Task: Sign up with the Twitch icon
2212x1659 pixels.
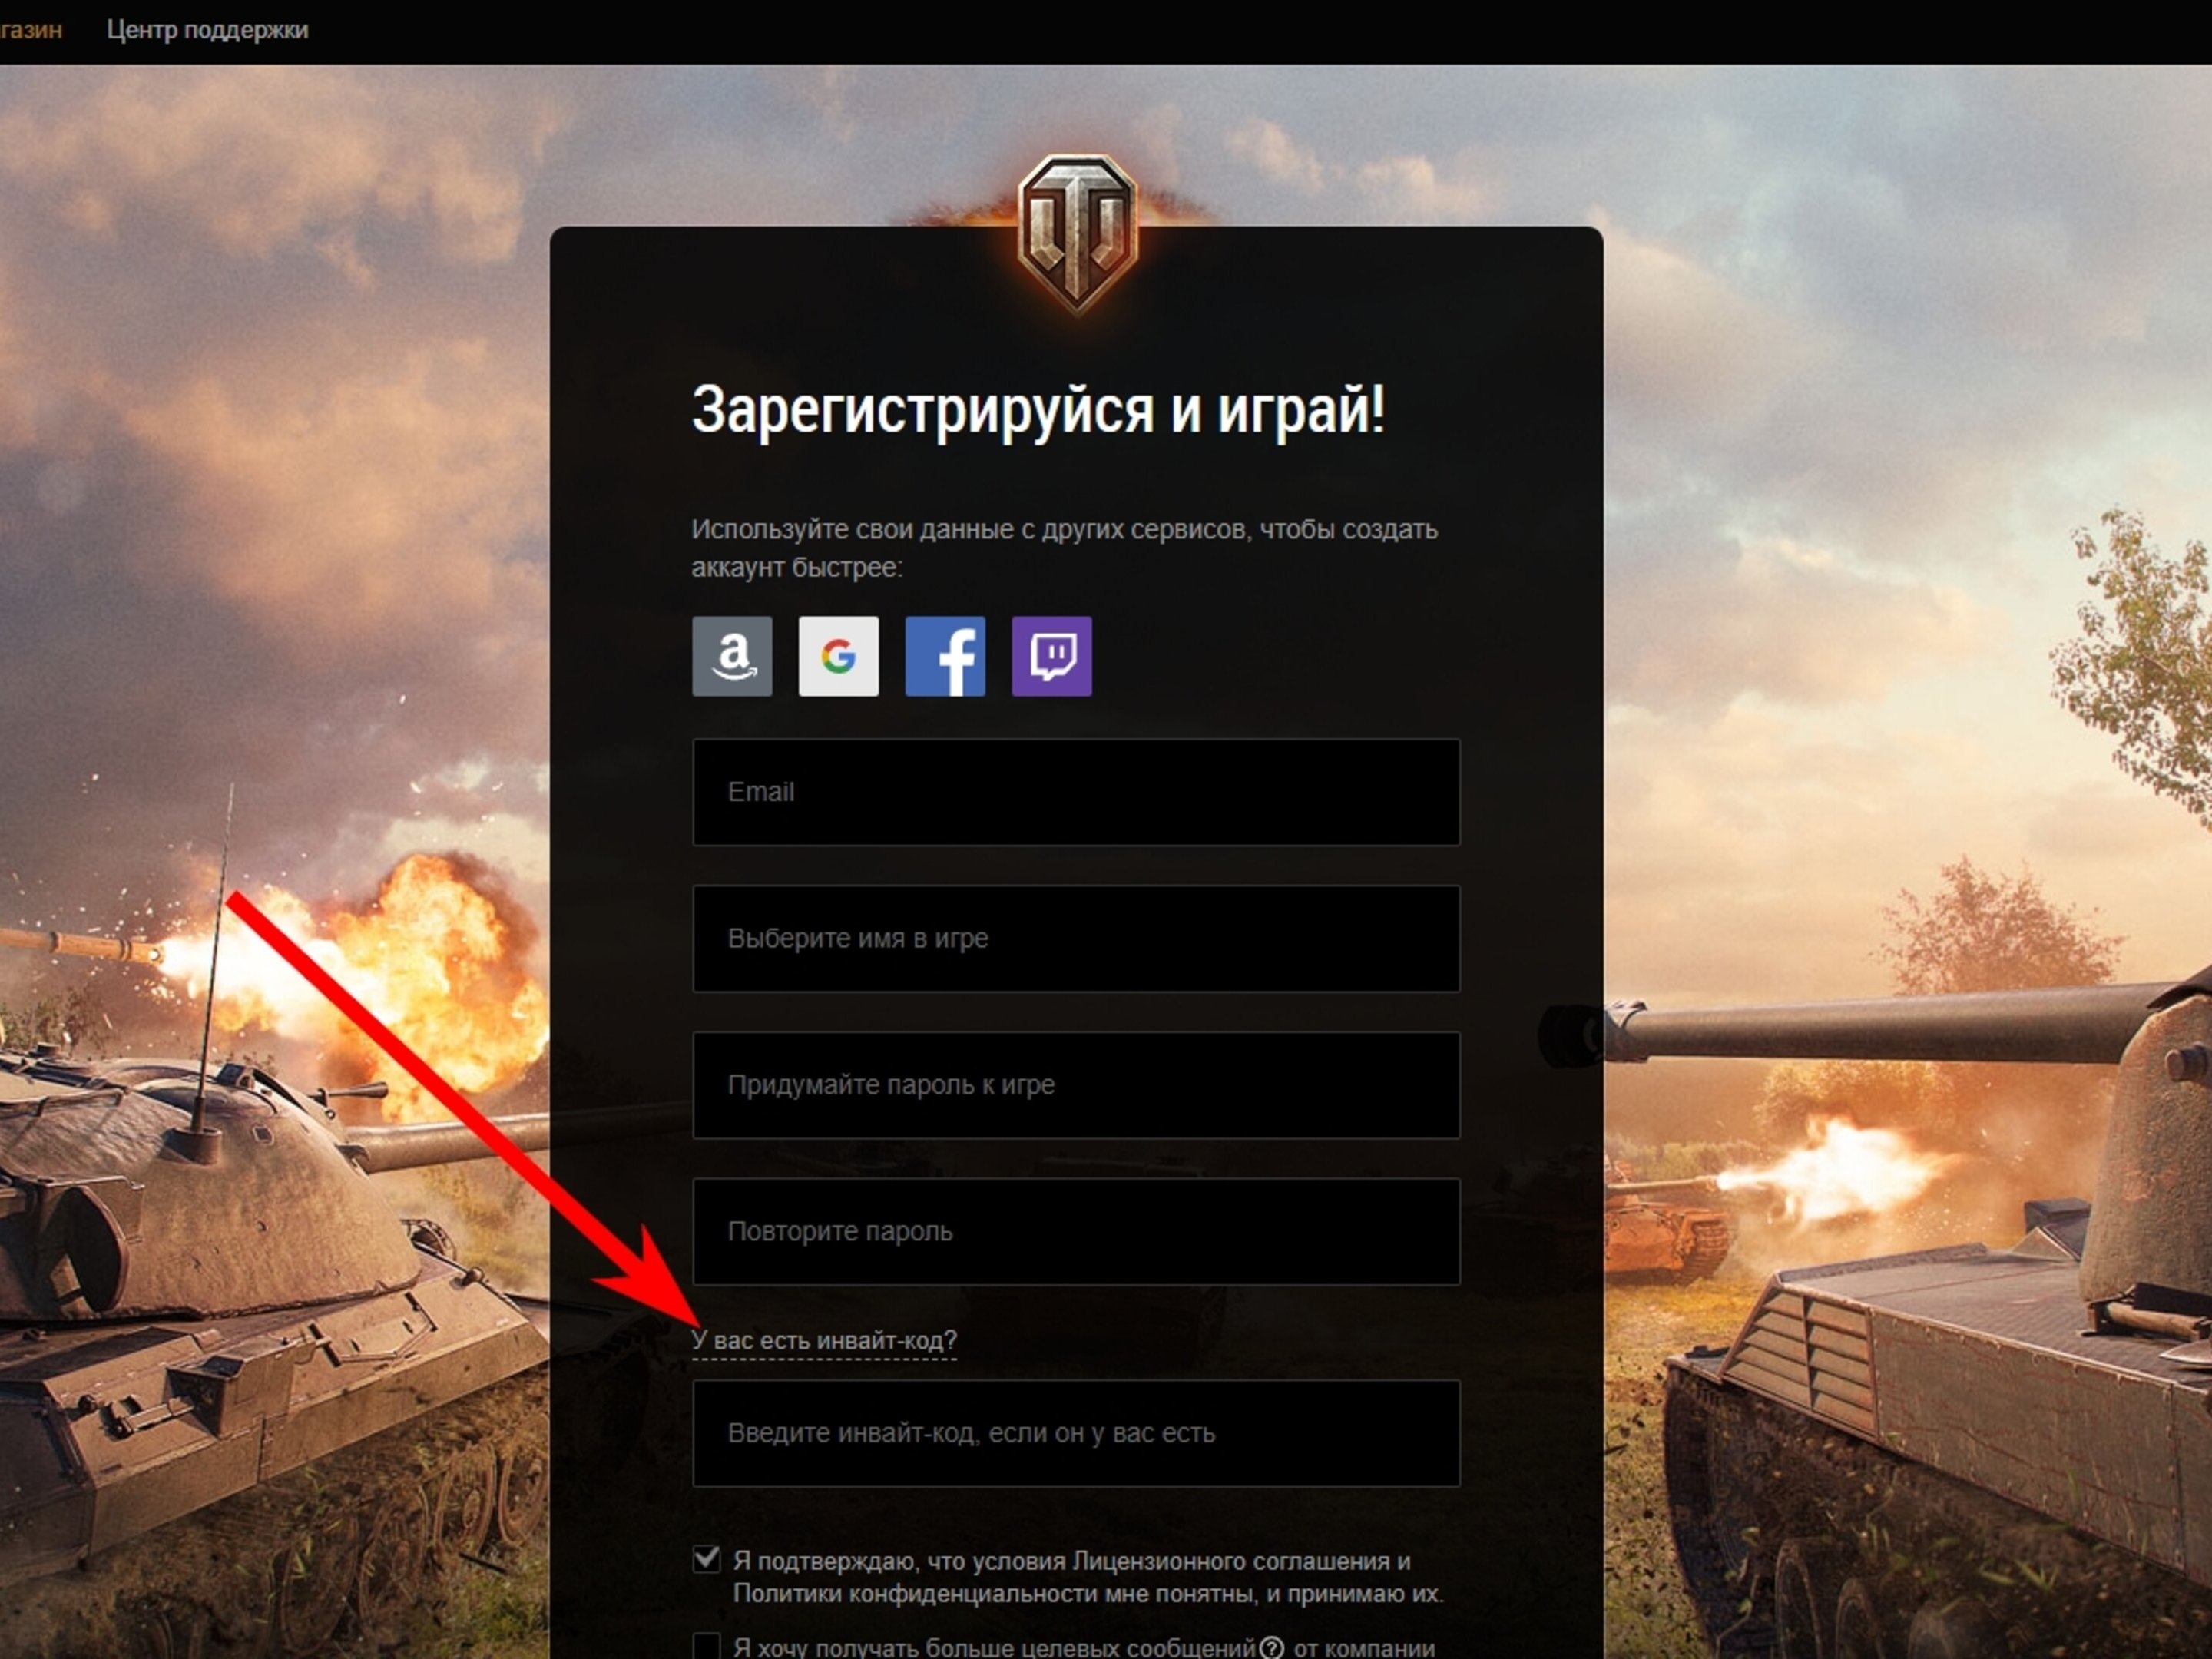Action: pos(1052,656)
